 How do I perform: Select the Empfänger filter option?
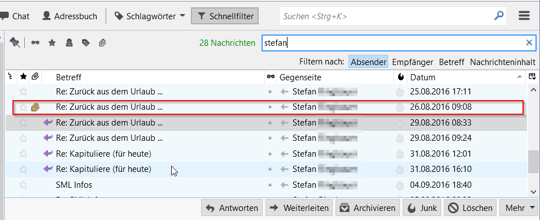pos(412,62)
